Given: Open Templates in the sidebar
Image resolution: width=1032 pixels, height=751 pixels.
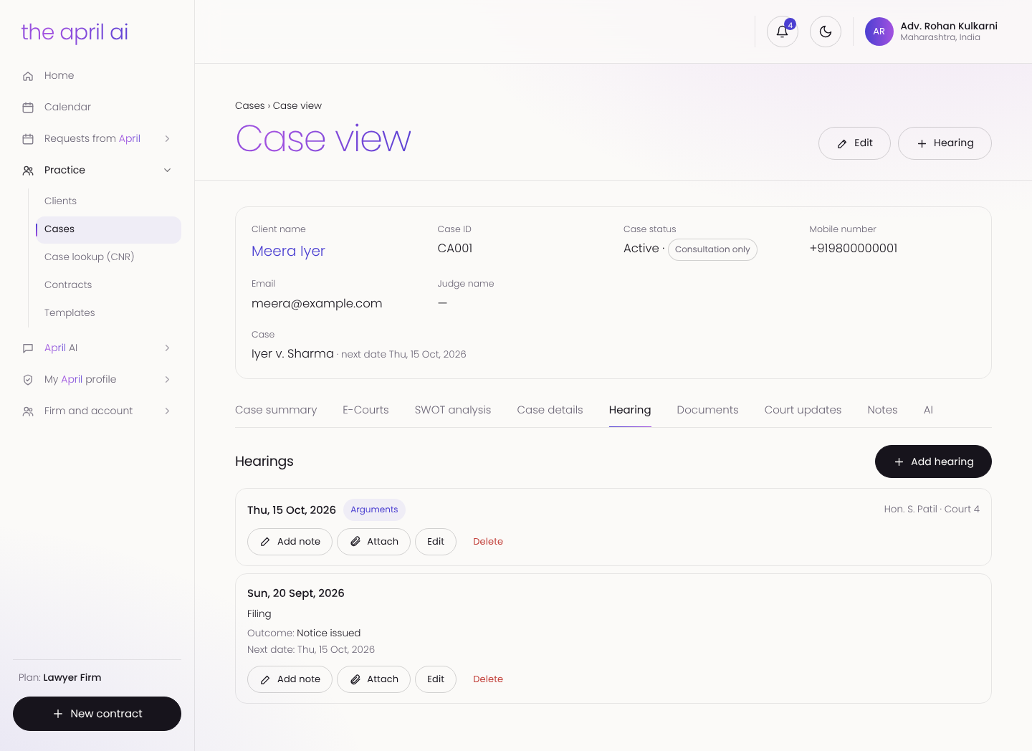Looking at the screenshot, I should coord(107,313).
